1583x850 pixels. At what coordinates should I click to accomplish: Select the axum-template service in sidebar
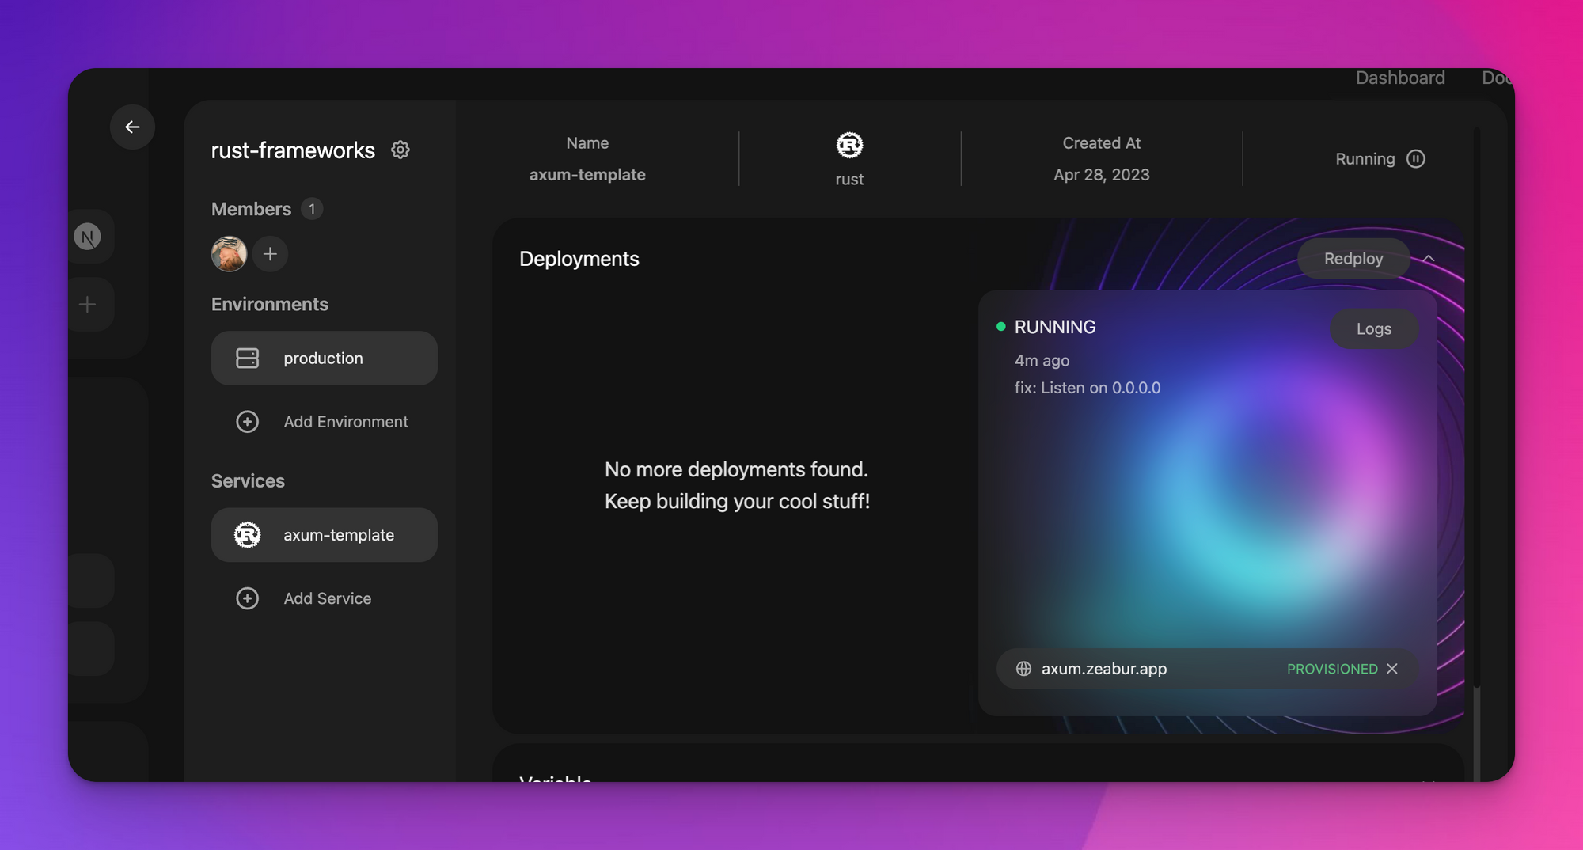pyautogui.click(x=325, y=535)
